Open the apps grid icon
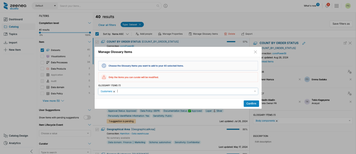Viewport: 356px width, 154px height. point(337,6)
